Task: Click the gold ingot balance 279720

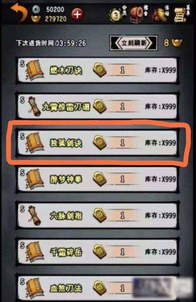Action: 56,19
